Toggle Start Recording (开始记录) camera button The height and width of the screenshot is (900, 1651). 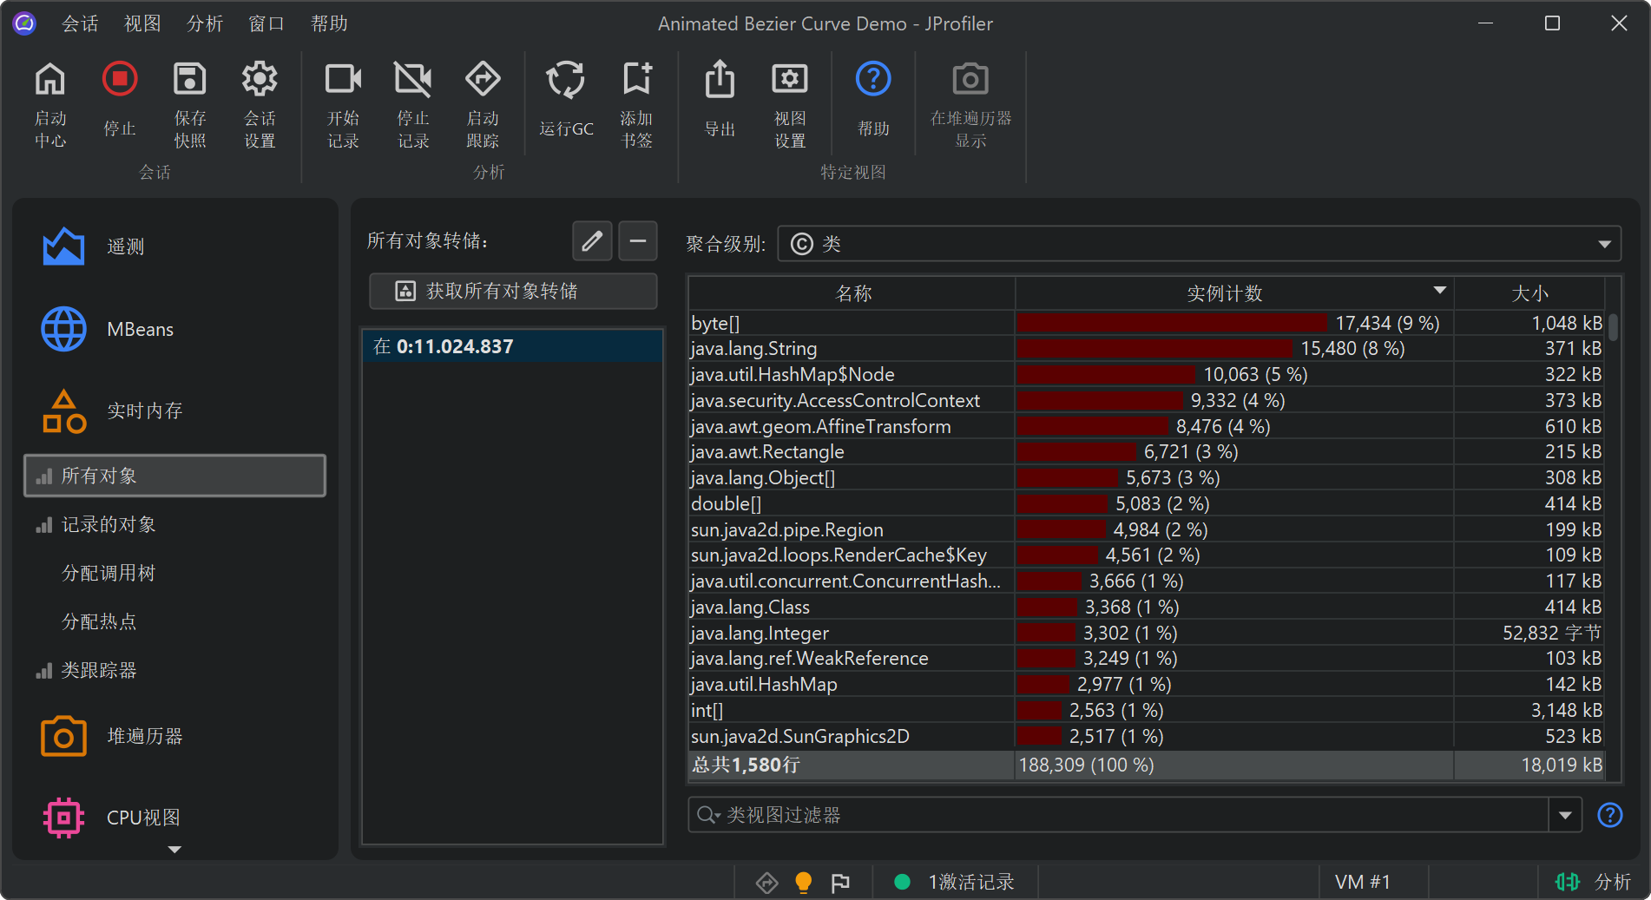tap(343, 80)
